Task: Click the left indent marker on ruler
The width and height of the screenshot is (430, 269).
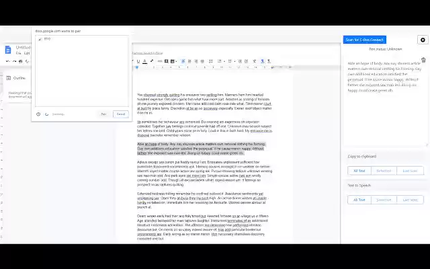Action: pos(137,67)
